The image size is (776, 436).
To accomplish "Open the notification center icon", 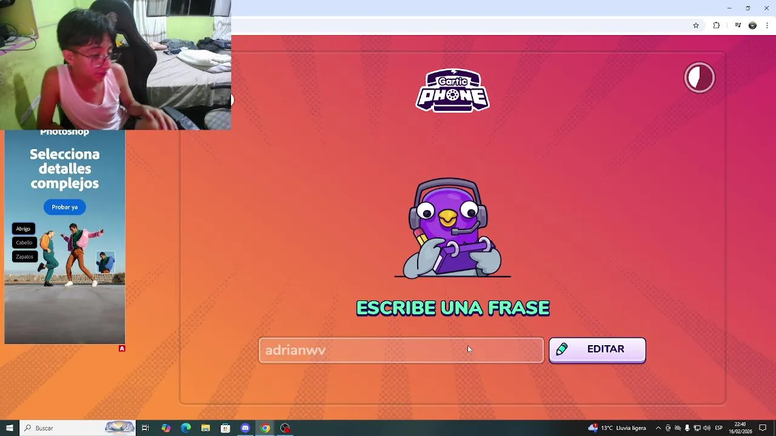I will tap(763, 428).
